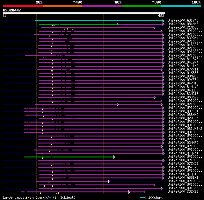Select the UniRef100_C3ZX23 label
The width and height of the screenshot is (204, 200).
click(x=183, y=192)
